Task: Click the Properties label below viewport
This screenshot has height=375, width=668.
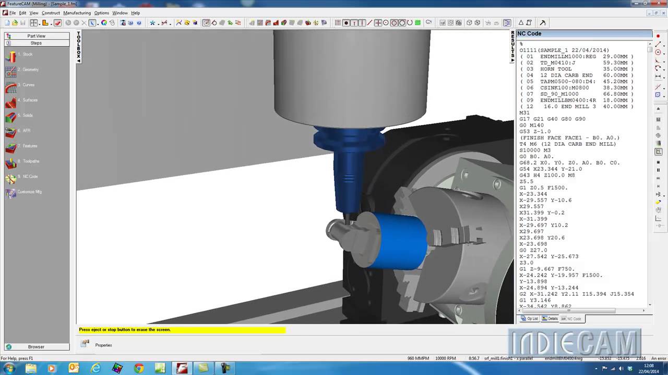Action: 103,345
